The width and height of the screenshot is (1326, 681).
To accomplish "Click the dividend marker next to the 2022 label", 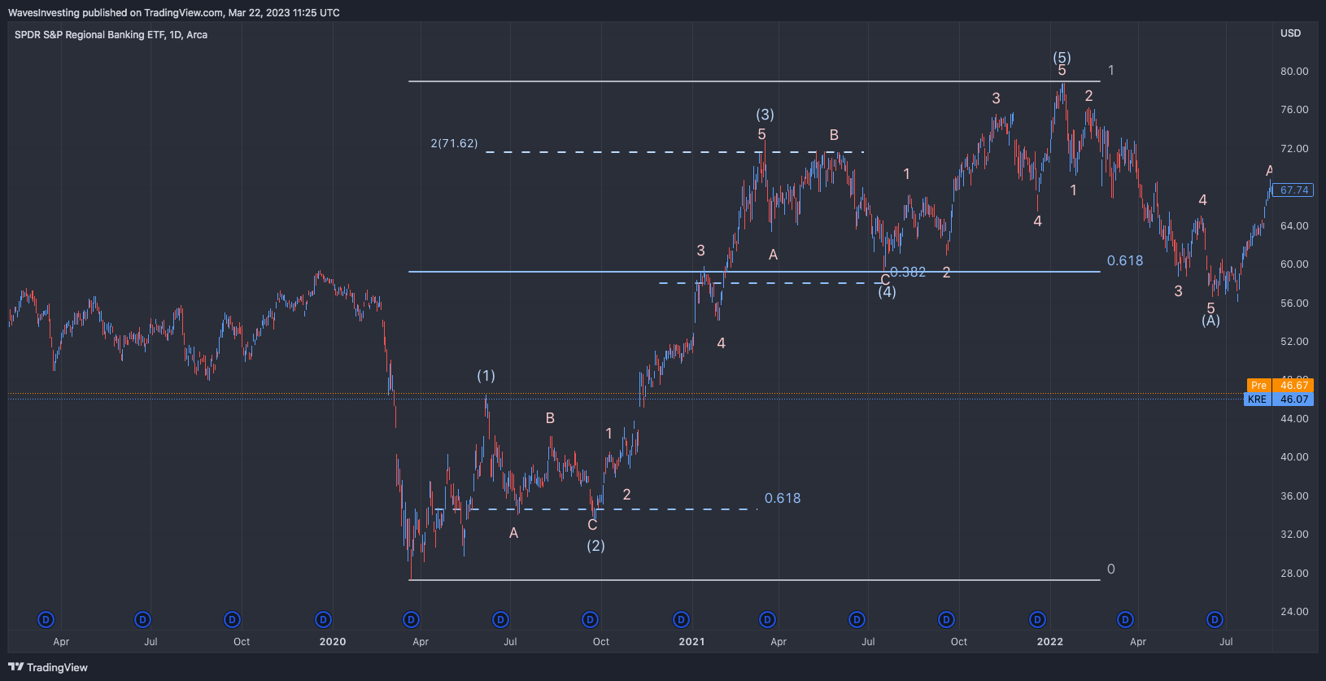I will (1038, 620).
